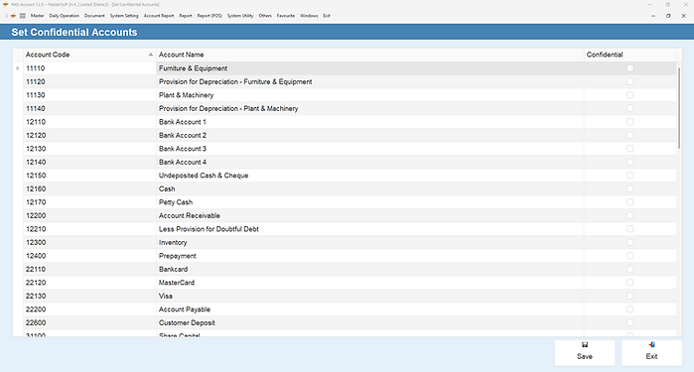This screenshot has height=372, width=694.
Task: Click the Confidential column header
Action: click(x=629, y=55)
